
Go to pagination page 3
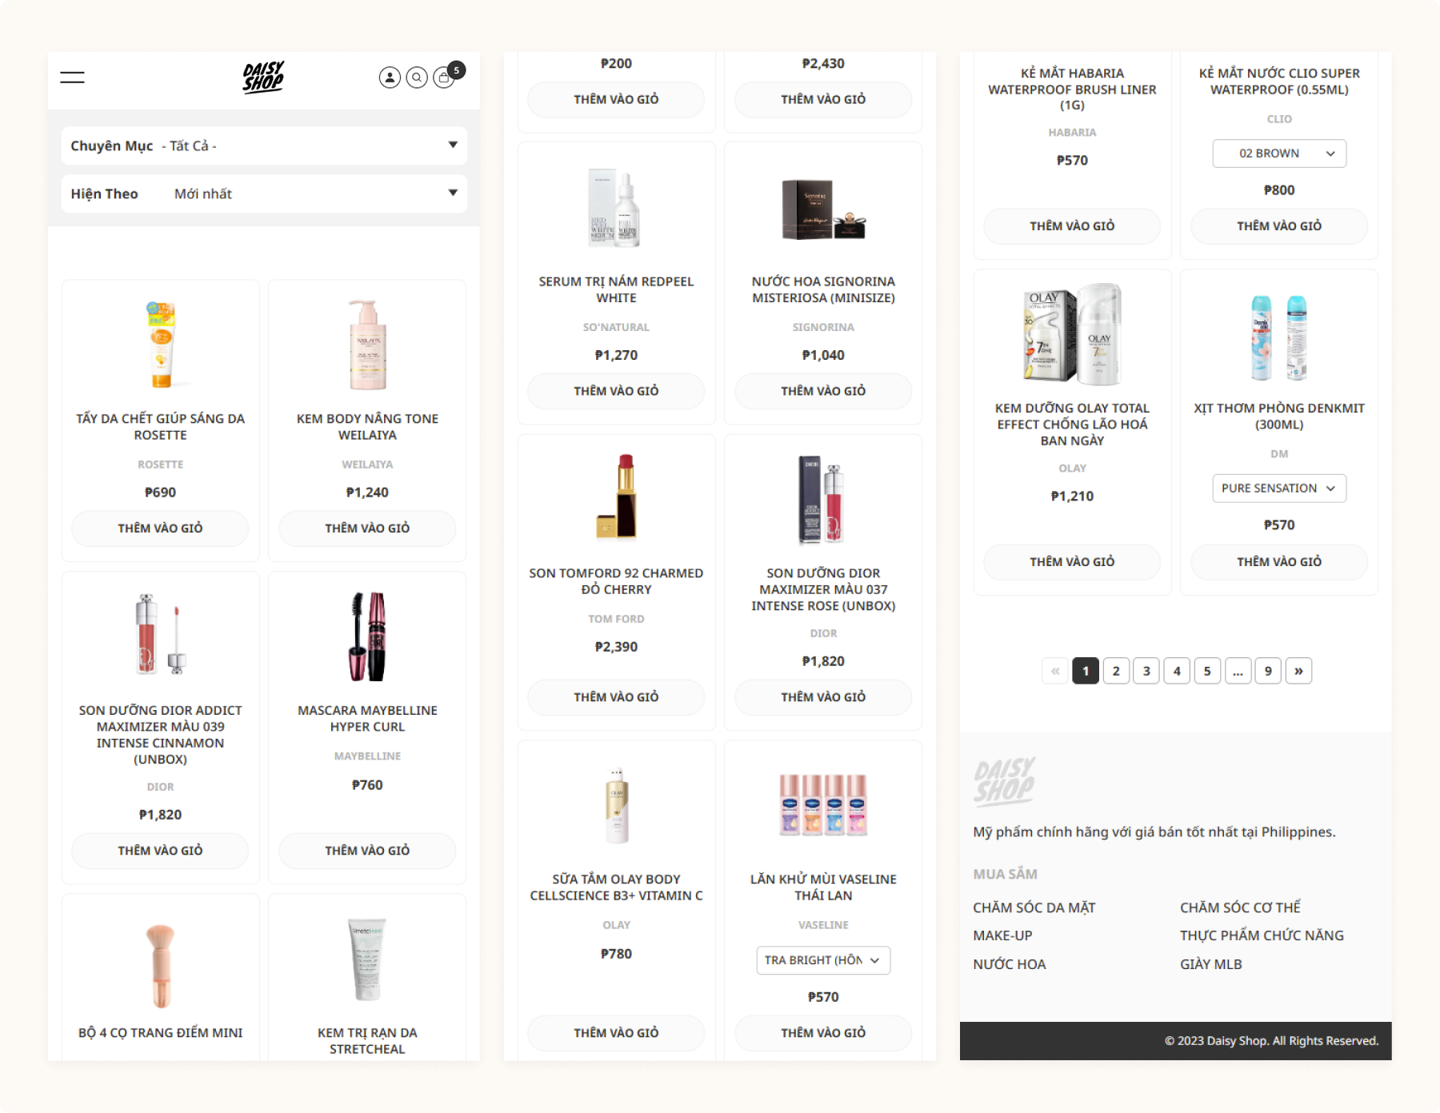pyautogui.click(x=1146, y=671)
